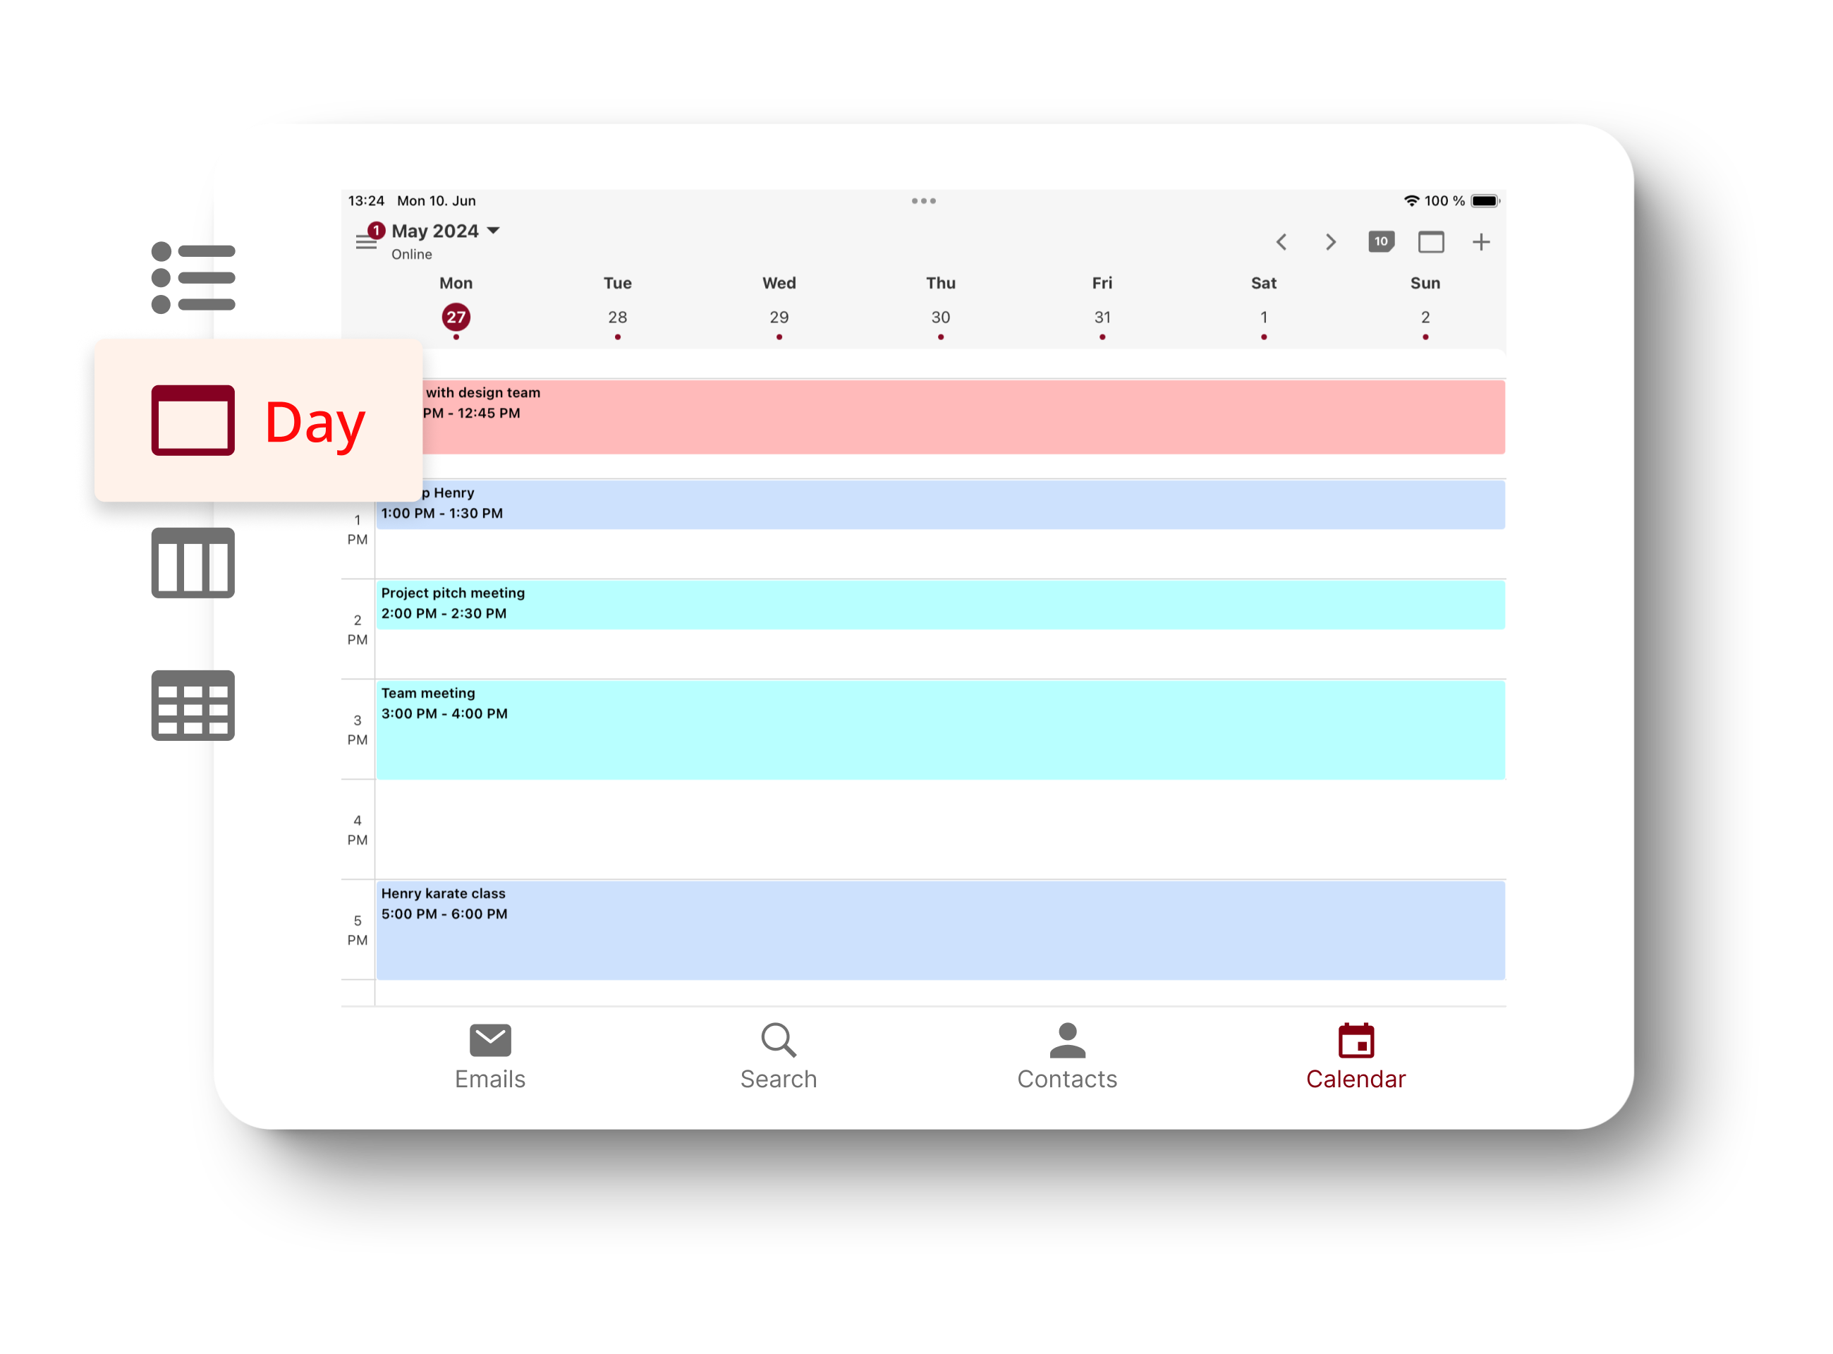Image resolution: width=1833 pixels, height=1354 pixels.
Task: Click the Day view mode icon
Action: (x=1432, y=242)
